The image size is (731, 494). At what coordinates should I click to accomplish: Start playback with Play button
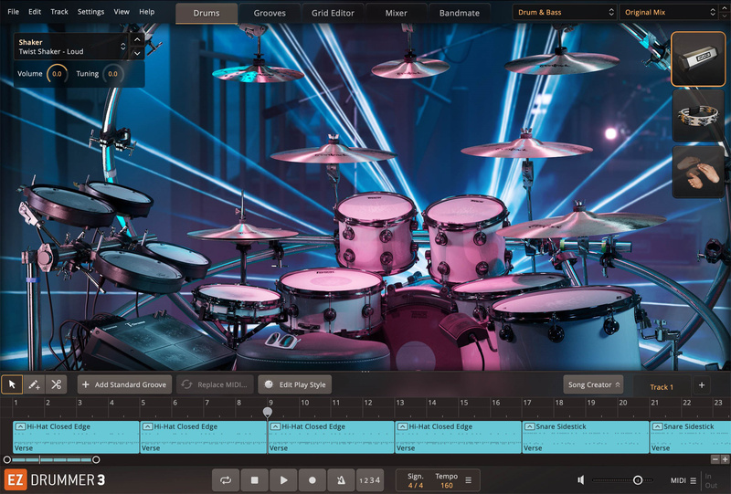click(x=283, y=480)
